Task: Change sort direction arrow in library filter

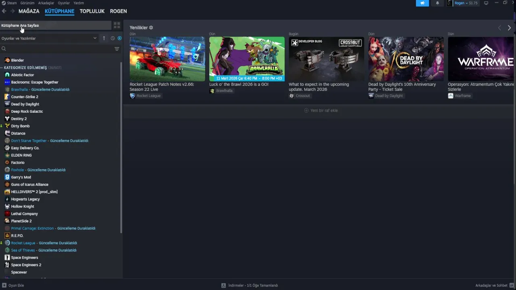Action: pos(104,38)
